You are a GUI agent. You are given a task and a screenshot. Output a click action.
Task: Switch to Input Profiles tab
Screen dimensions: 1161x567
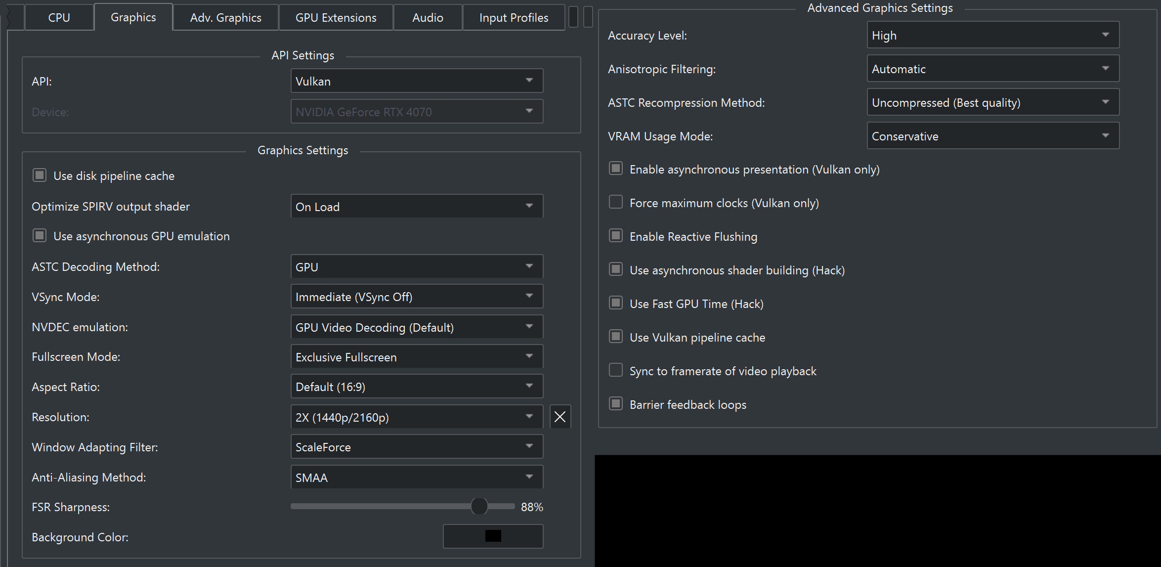click(514, 17)
